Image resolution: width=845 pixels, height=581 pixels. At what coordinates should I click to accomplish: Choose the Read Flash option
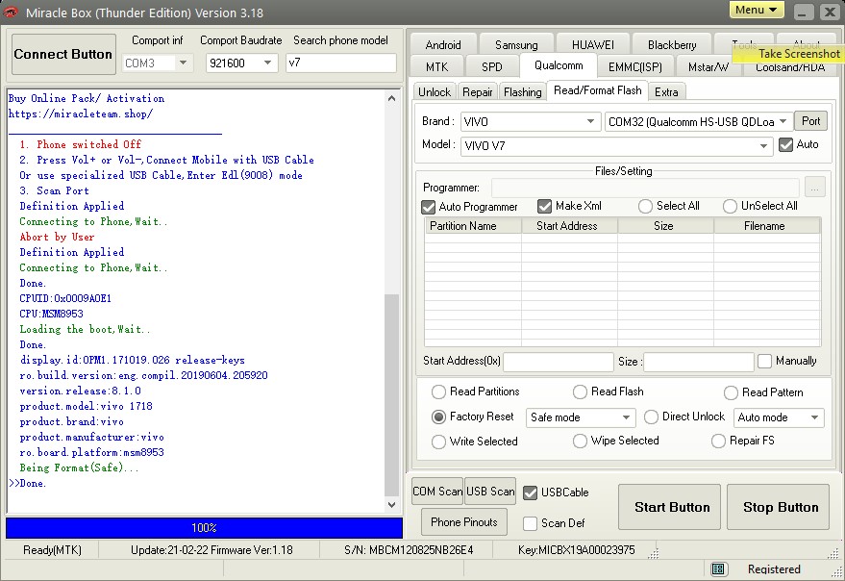coord(580,392)
